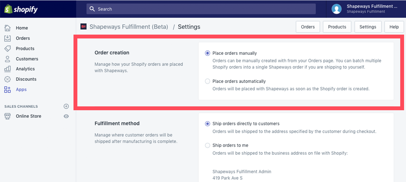Open Analytics bar chart icon
Viewport: 406px width, 182px height.
(x=7, y=69)
